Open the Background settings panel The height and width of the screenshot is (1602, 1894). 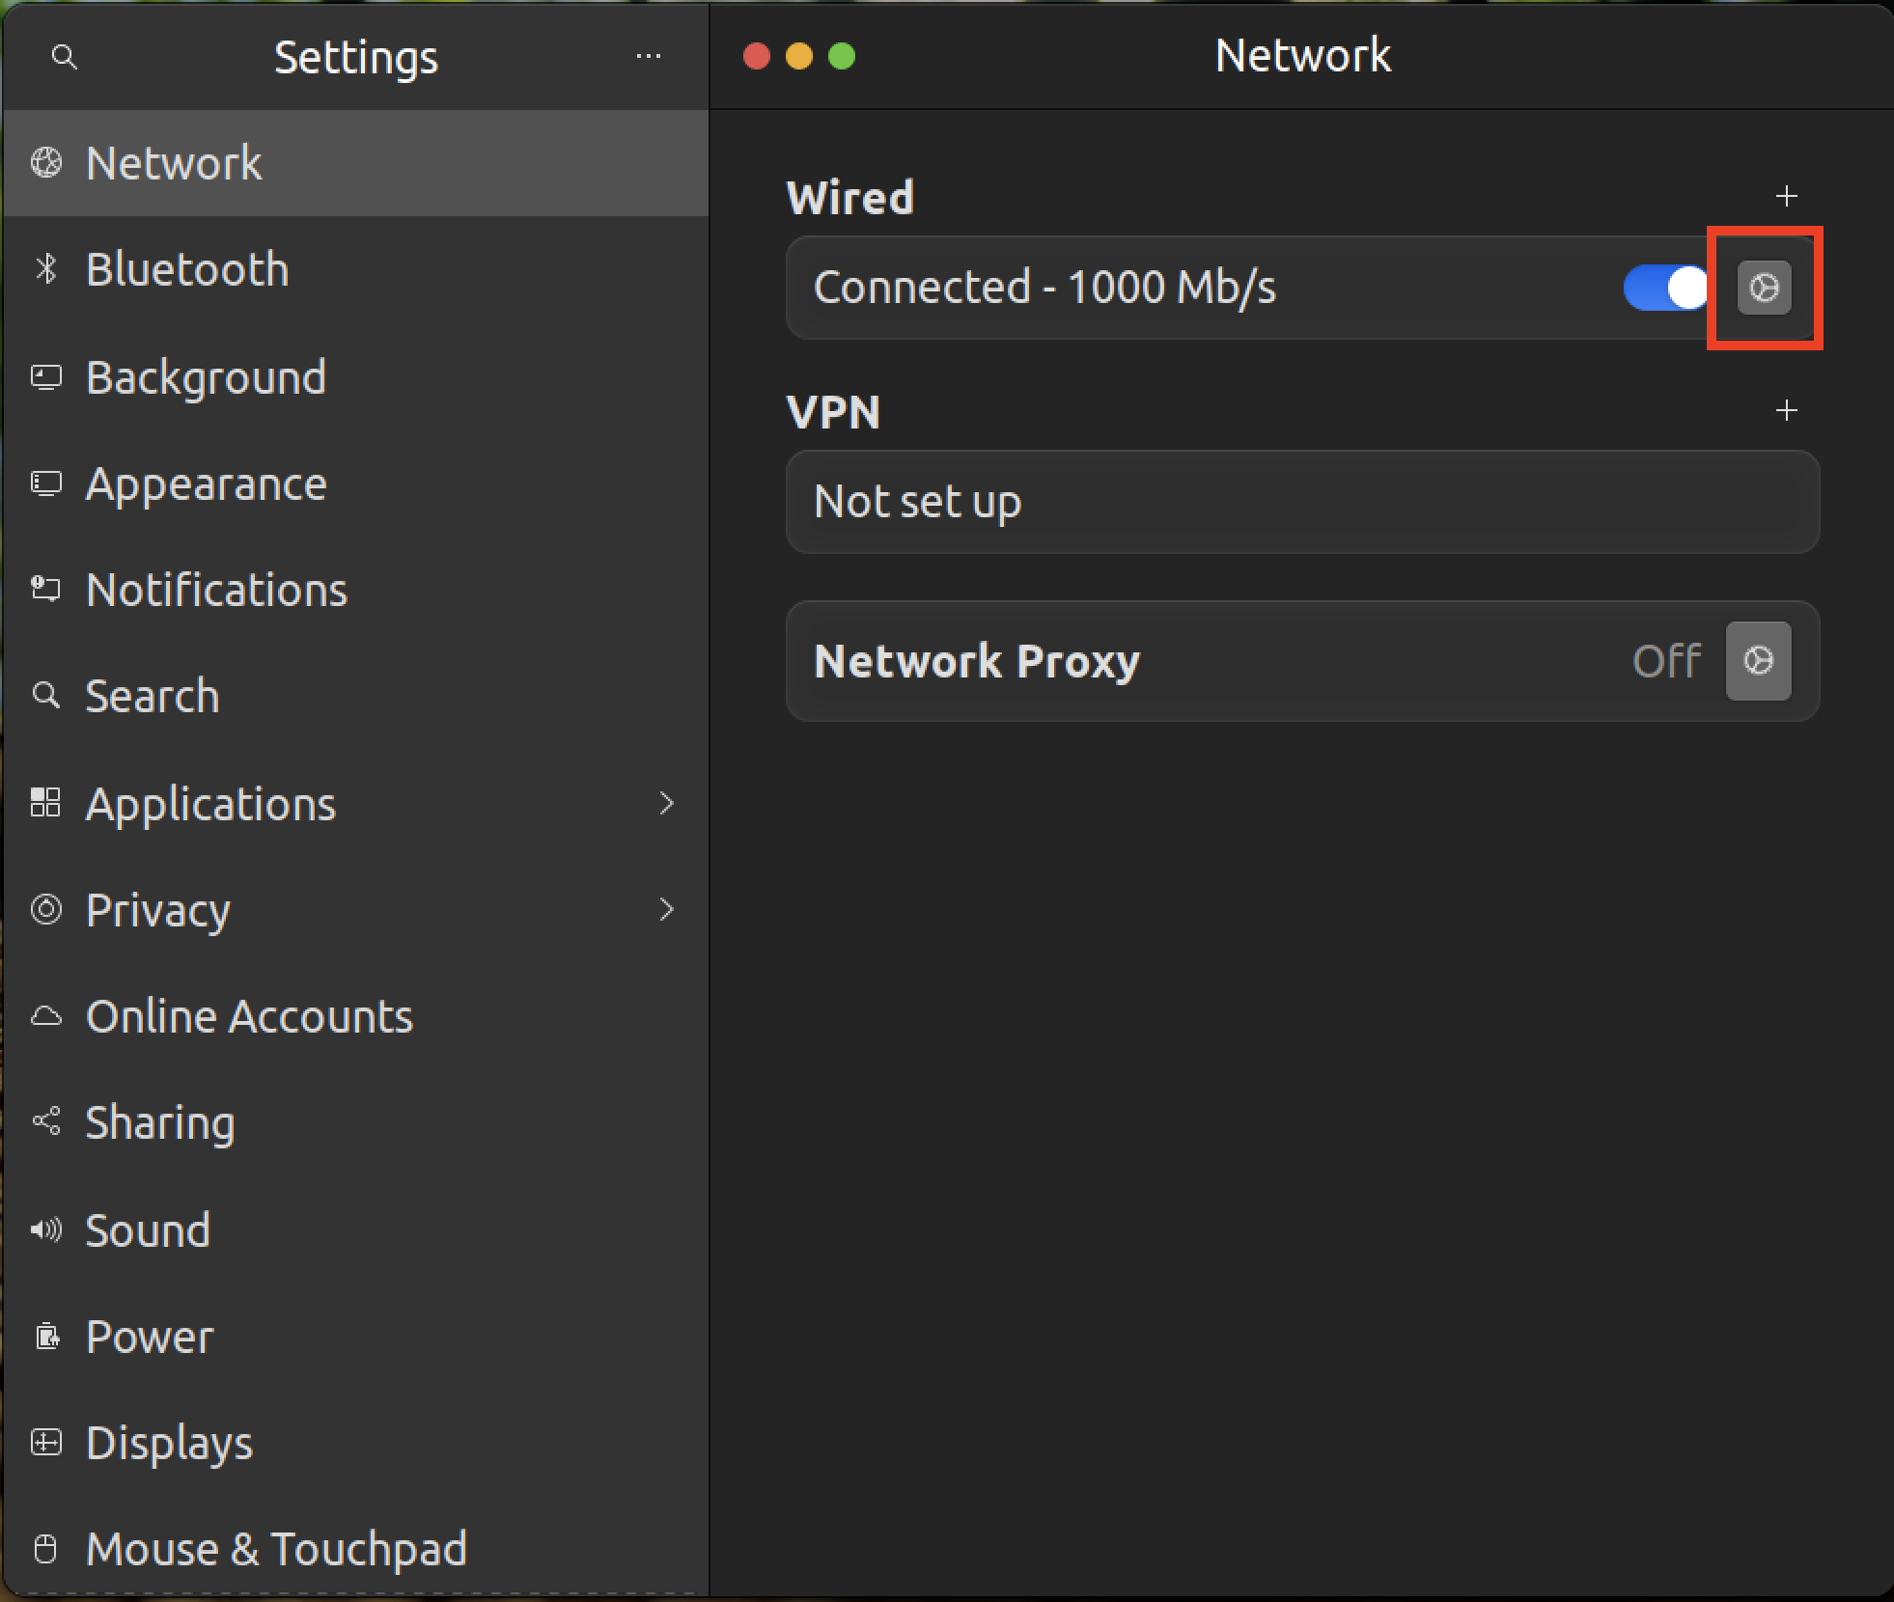click(x=206, y=376)
